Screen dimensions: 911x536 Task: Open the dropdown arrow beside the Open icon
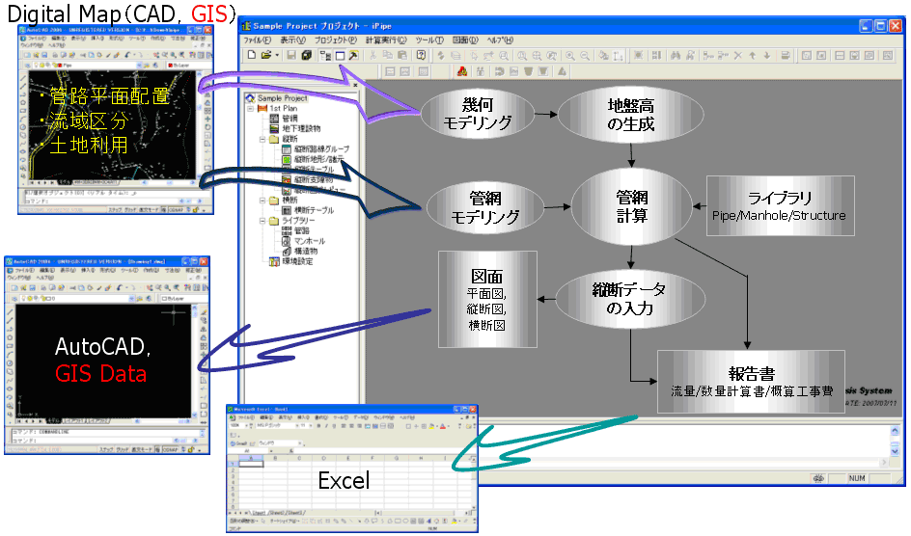pos(277,56)
